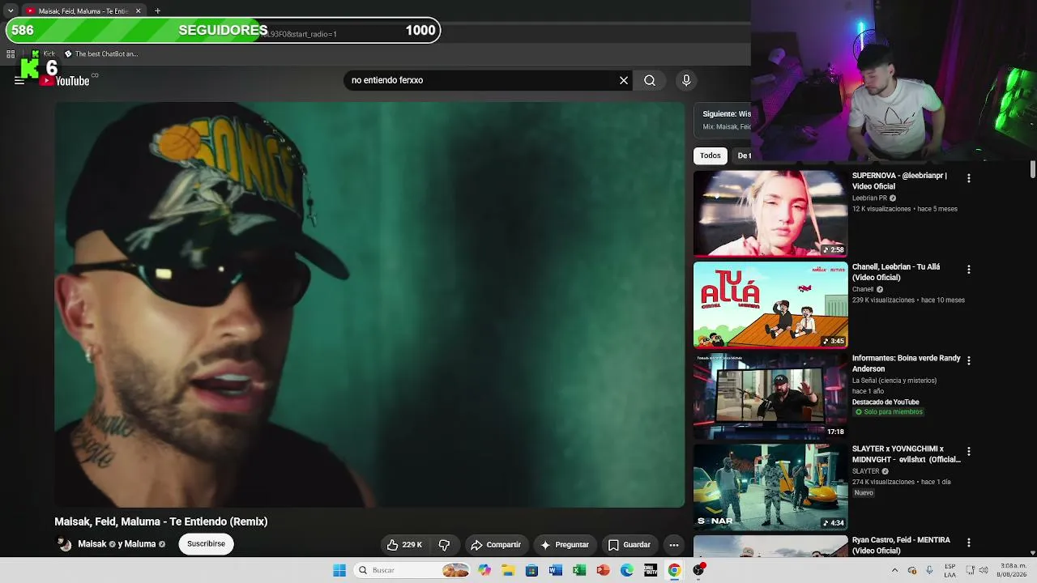Open the clock showing 3:08 a.m.
The image size is (1037, 583).
[x=1014, y=570]
